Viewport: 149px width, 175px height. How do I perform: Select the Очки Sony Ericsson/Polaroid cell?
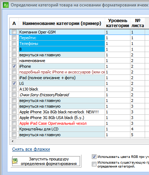coord(62,95)
